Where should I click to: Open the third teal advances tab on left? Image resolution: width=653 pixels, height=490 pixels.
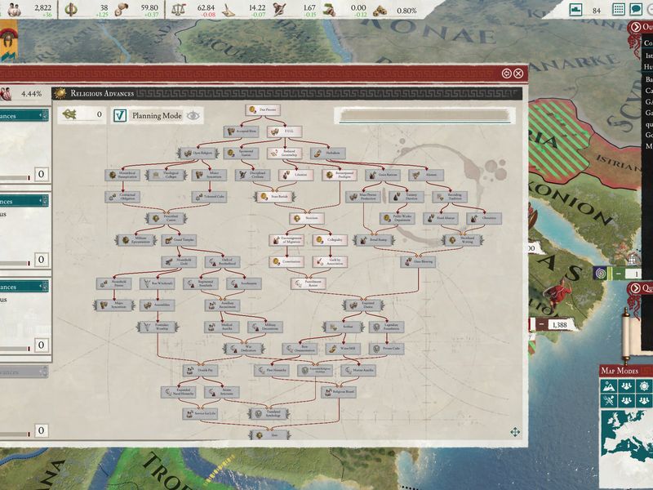[24, 287]
